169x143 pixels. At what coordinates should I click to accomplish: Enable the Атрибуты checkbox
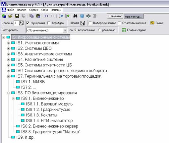49,23
